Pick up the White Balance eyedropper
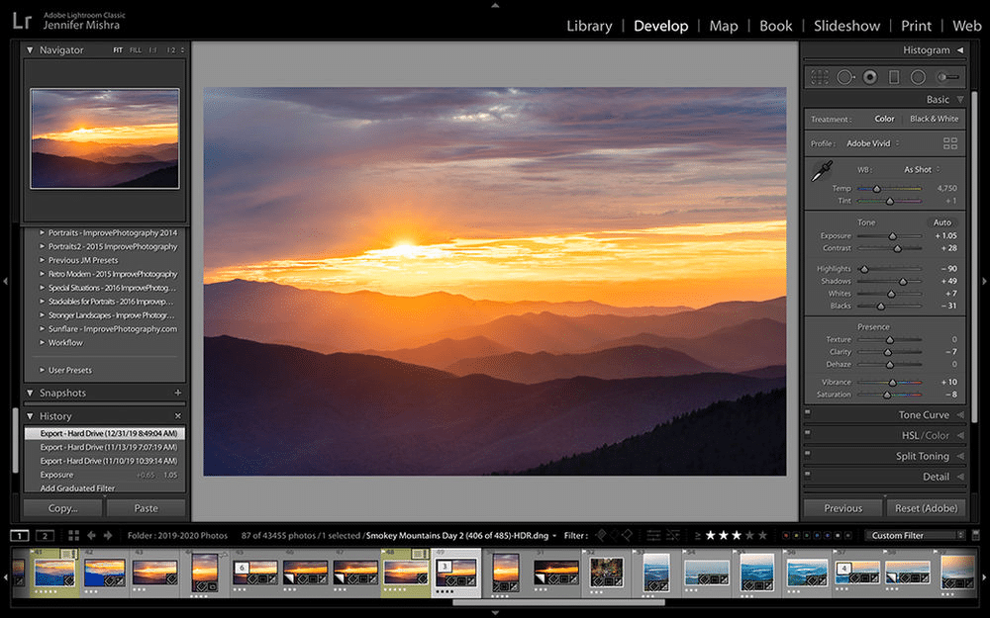 coord(821,173)
